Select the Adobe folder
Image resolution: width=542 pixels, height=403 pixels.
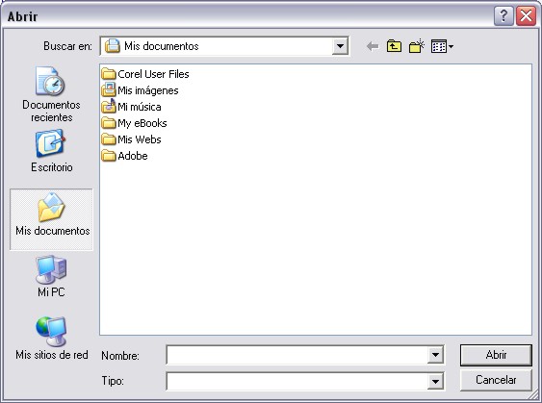(x=124, y=156)
